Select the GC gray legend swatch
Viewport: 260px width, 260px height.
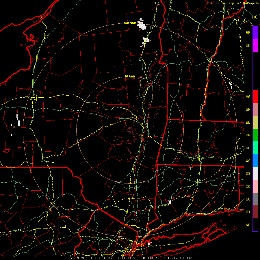point(255,199)
